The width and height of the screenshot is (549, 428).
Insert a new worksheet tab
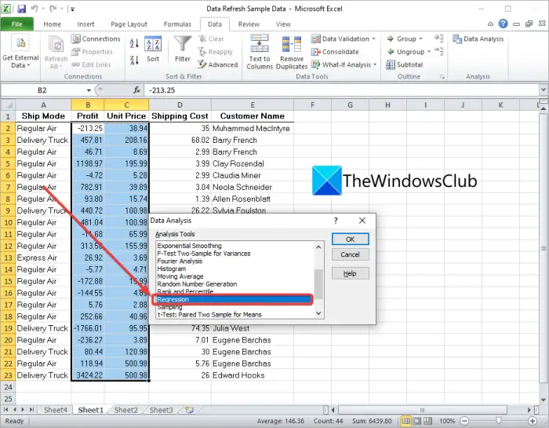tap(190, 409)
